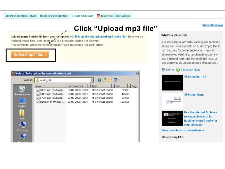Viewport: 225px width, 169px height.
Task: Click the Back arrow icon in file dialog
Action: click(99, 80)
